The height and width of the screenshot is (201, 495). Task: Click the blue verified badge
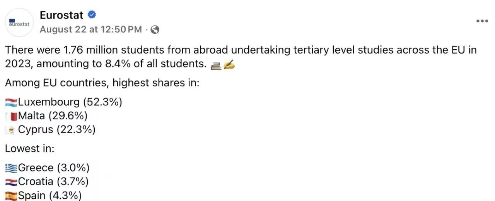click(x=92, y=15)
